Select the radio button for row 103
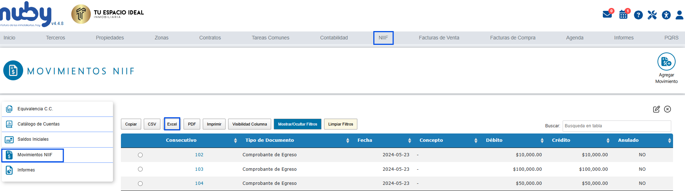The width and height of the screenshot is (685, 191). pos(140,169)
